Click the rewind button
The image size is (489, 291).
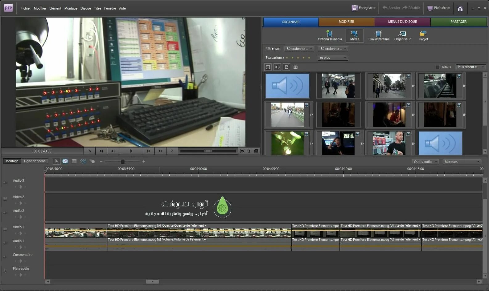[101, 151]
